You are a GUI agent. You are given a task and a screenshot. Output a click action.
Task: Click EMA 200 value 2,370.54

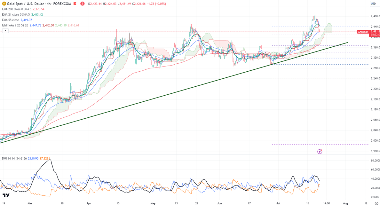coord(38,9)
